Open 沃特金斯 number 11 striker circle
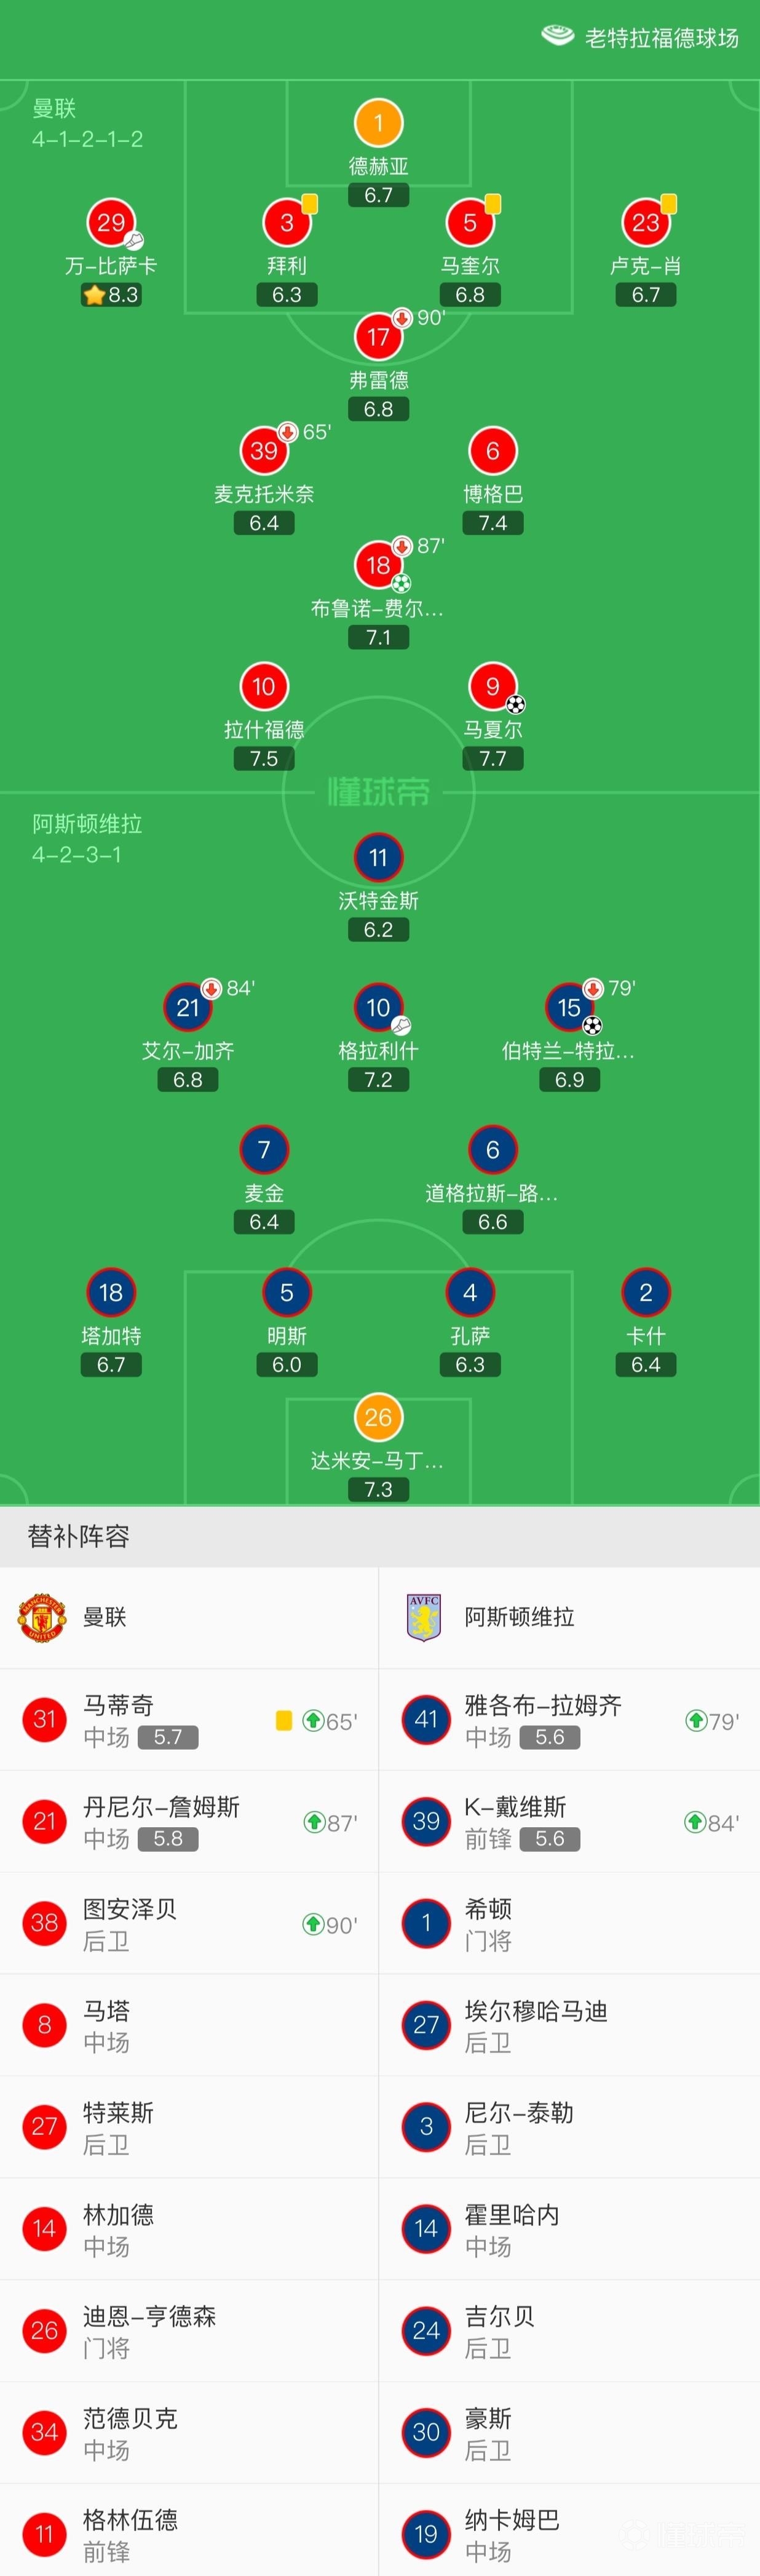Screen dimensions: 760x2576 378,857
